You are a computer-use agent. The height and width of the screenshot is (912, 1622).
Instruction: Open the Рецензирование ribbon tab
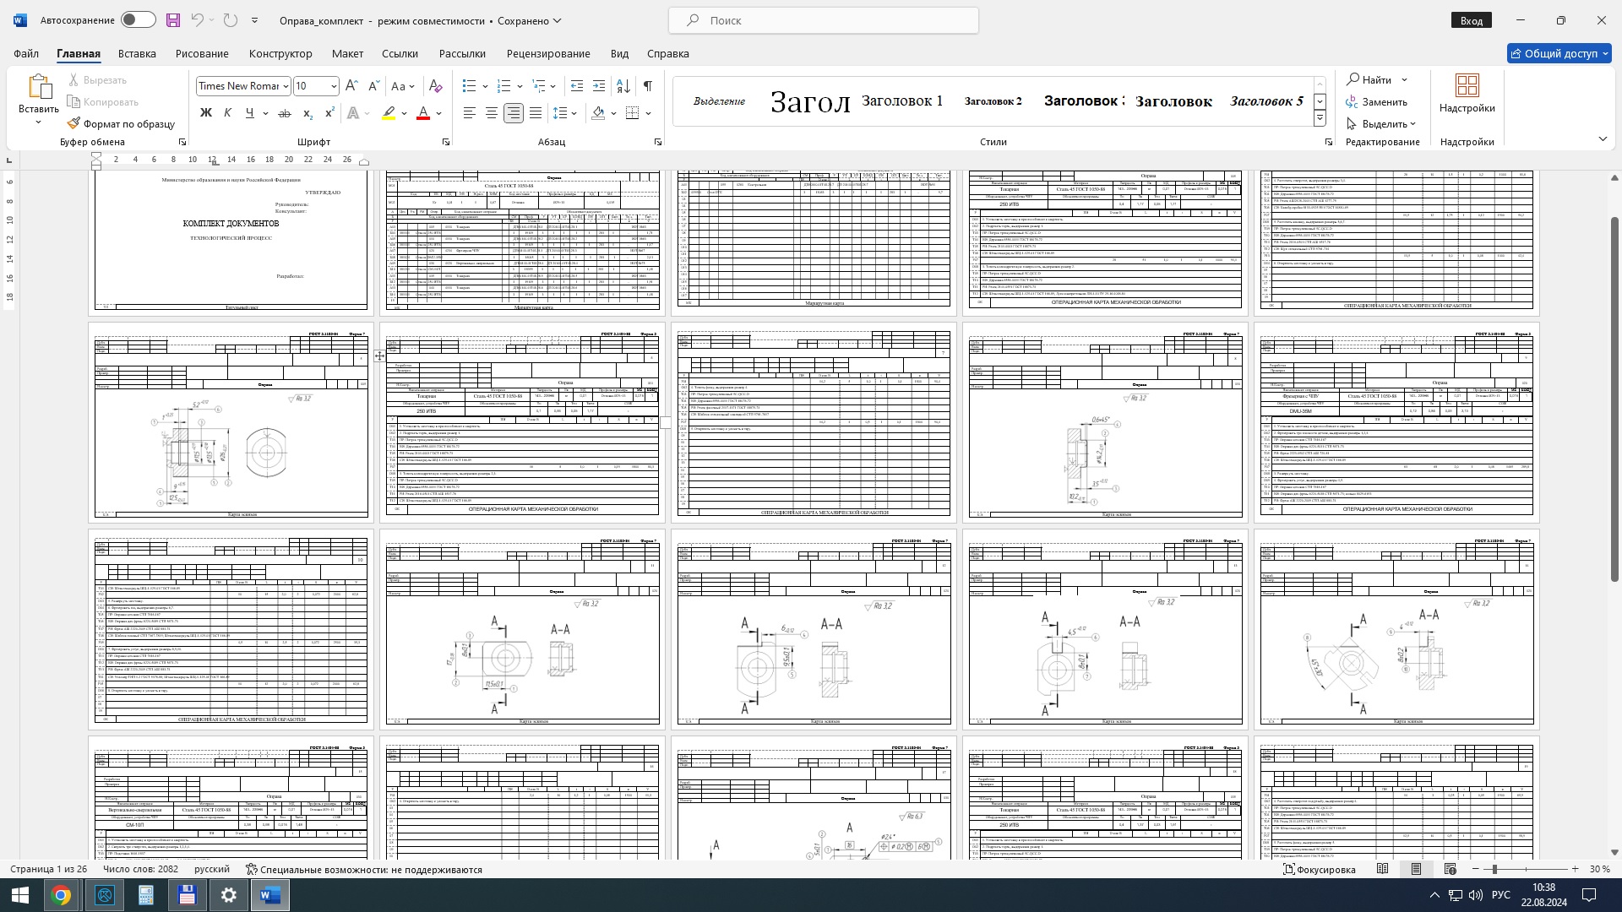548,53
